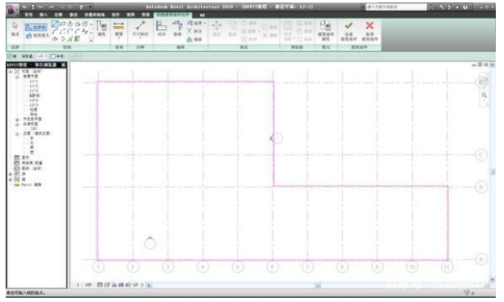Click Undo in the quick access toolbar
Viewport: 504px width, 302px height.
pyautogui.click(x=41, y=7)
